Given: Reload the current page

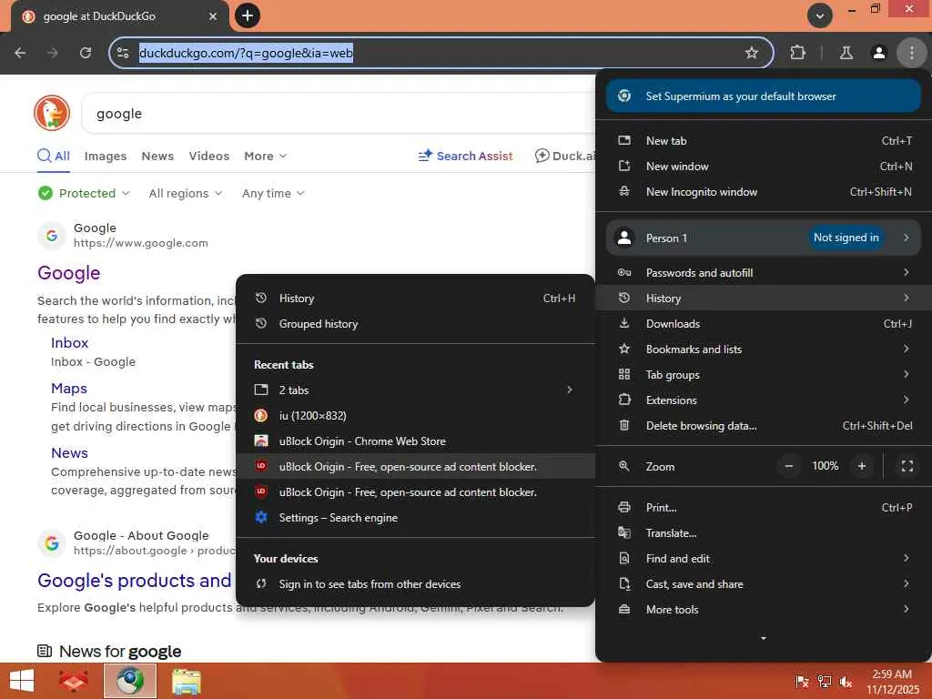Looking at the screenshot, I should [x=86, y=53].
